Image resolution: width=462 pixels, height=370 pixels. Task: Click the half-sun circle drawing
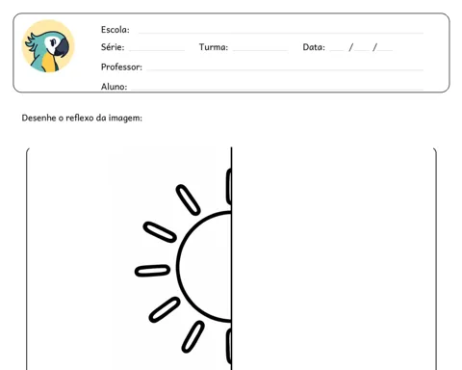point(204,266)
